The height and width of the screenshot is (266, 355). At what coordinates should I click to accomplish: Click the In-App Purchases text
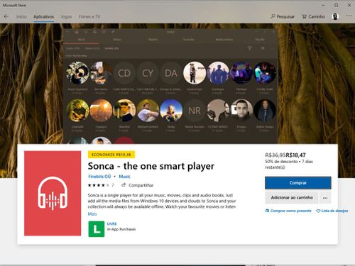click(121, 229)
